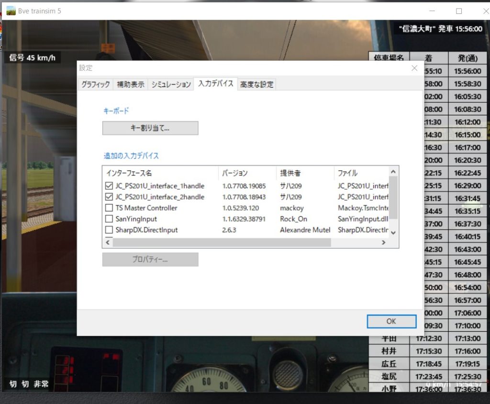
Task: Uncheck JC_PS201U_interface_1handle checkbox
Action: [109, 186]
